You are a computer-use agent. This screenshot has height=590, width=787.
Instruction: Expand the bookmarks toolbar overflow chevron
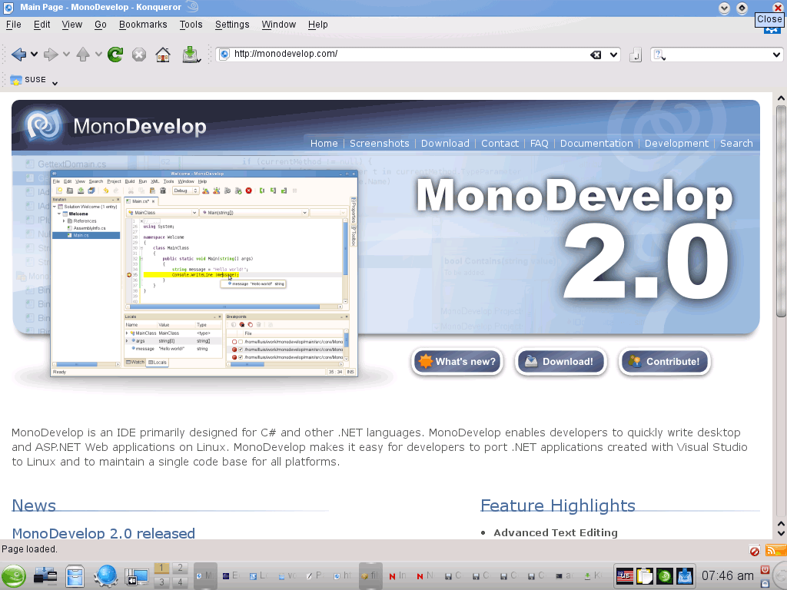coord(55,83)
